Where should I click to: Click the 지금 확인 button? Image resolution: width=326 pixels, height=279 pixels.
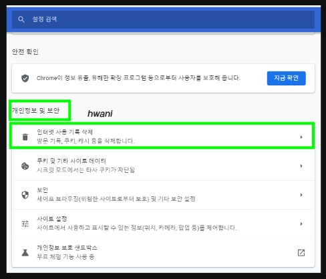pos(286,78)
